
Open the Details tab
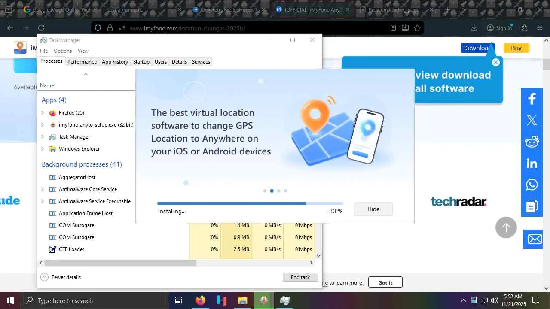pos(179,62)
